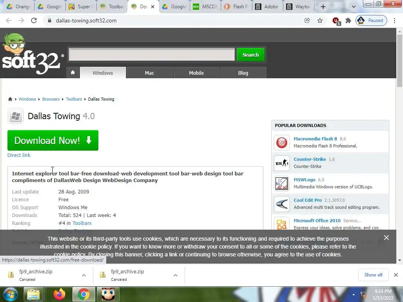The image size is (403, 302).
Task: Expand options for second fp9_archive.zip download
Action: (176, 275)
